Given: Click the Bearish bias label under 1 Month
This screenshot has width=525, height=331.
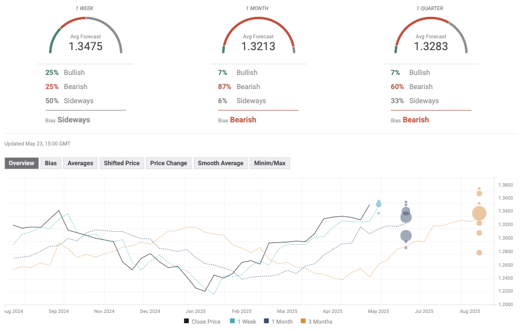Looking at the screenshot, I should point(243,120).
